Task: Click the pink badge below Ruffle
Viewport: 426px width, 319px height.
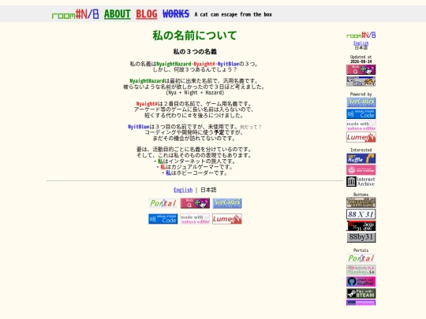Action: 361,170
